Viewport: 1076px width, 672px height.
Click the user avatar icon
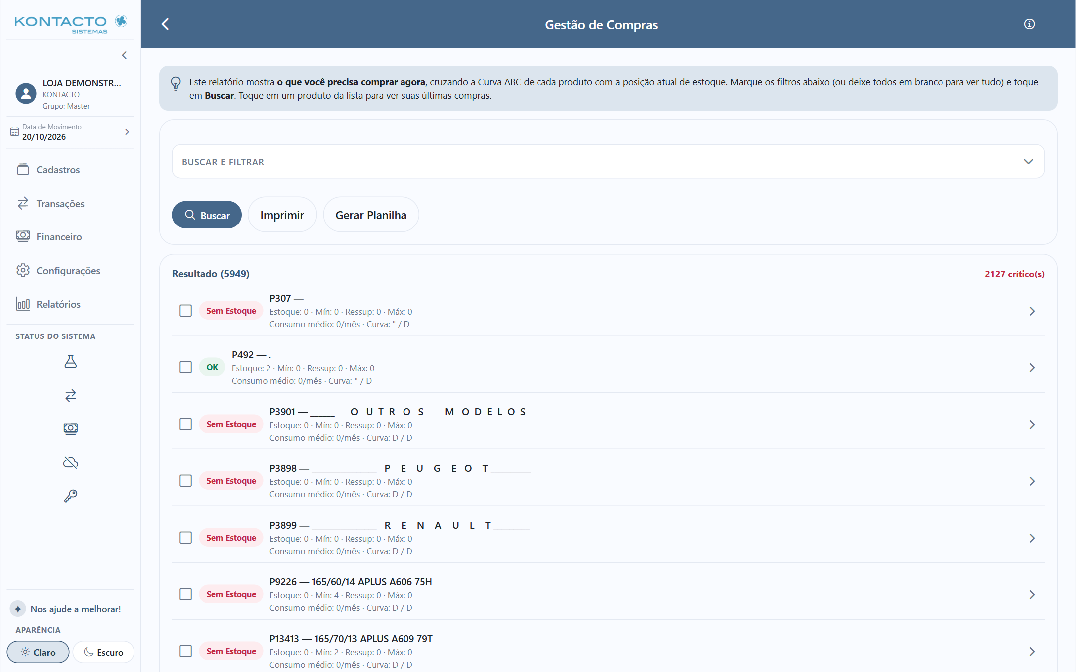coord(26,93)
